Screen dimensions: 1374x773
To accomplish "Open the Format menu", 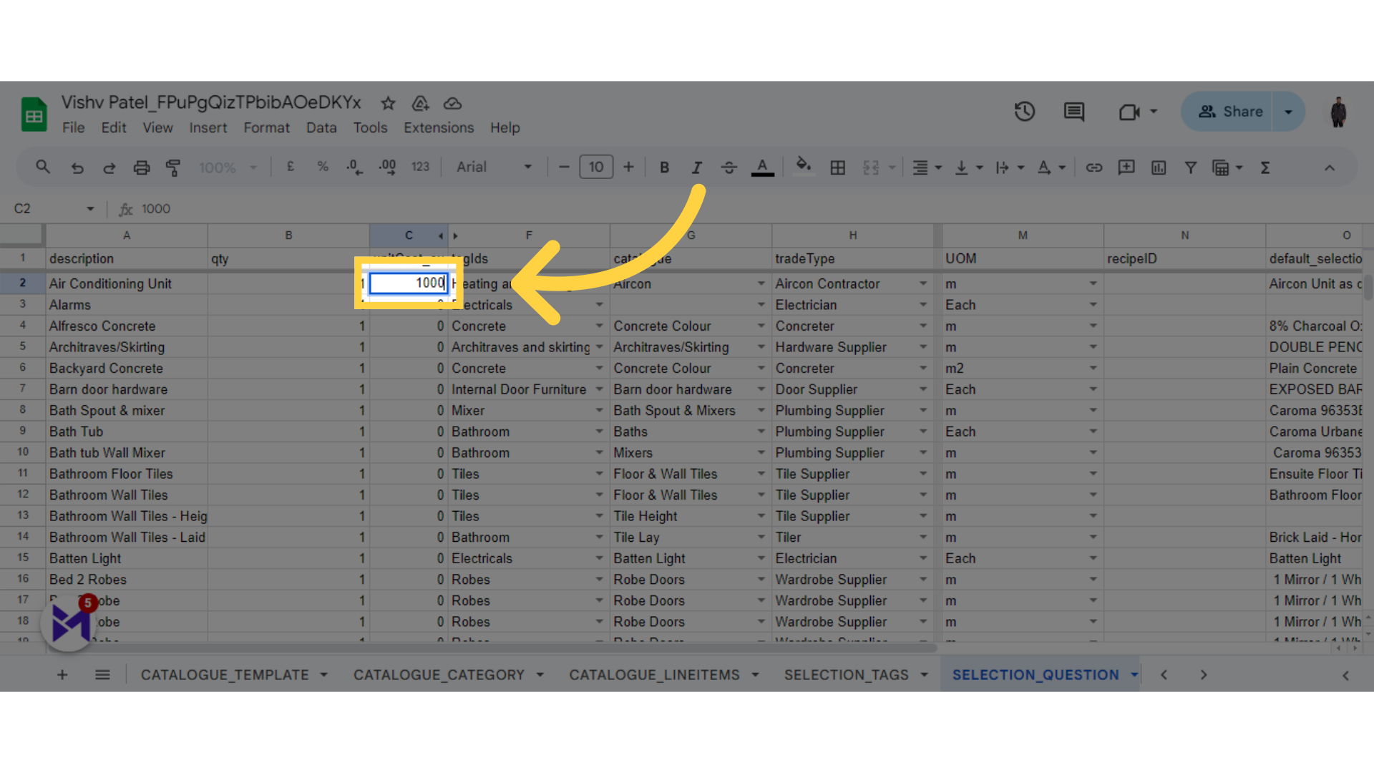I will tap(264, 127).
